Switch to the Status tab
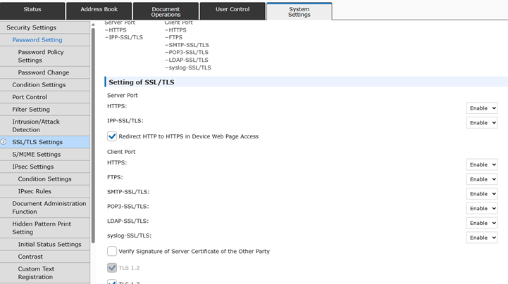Viewport: 508px width, 284px height. coord(32,10)
